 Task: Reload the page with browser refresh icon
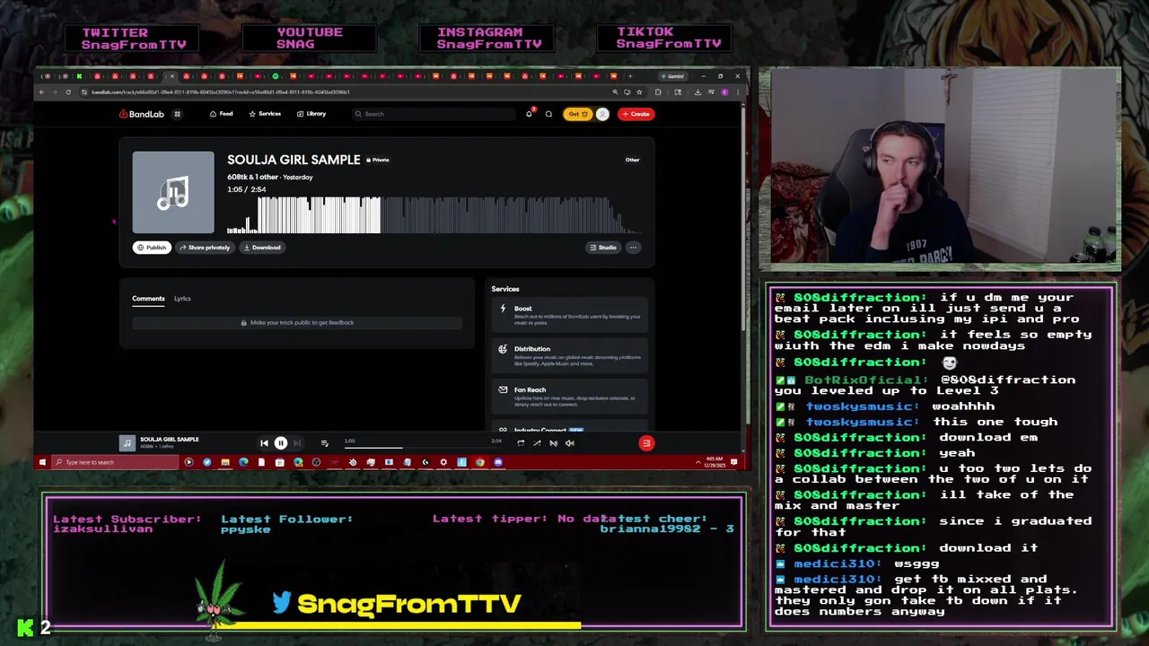pyautogui.click(x=67, y=92)
